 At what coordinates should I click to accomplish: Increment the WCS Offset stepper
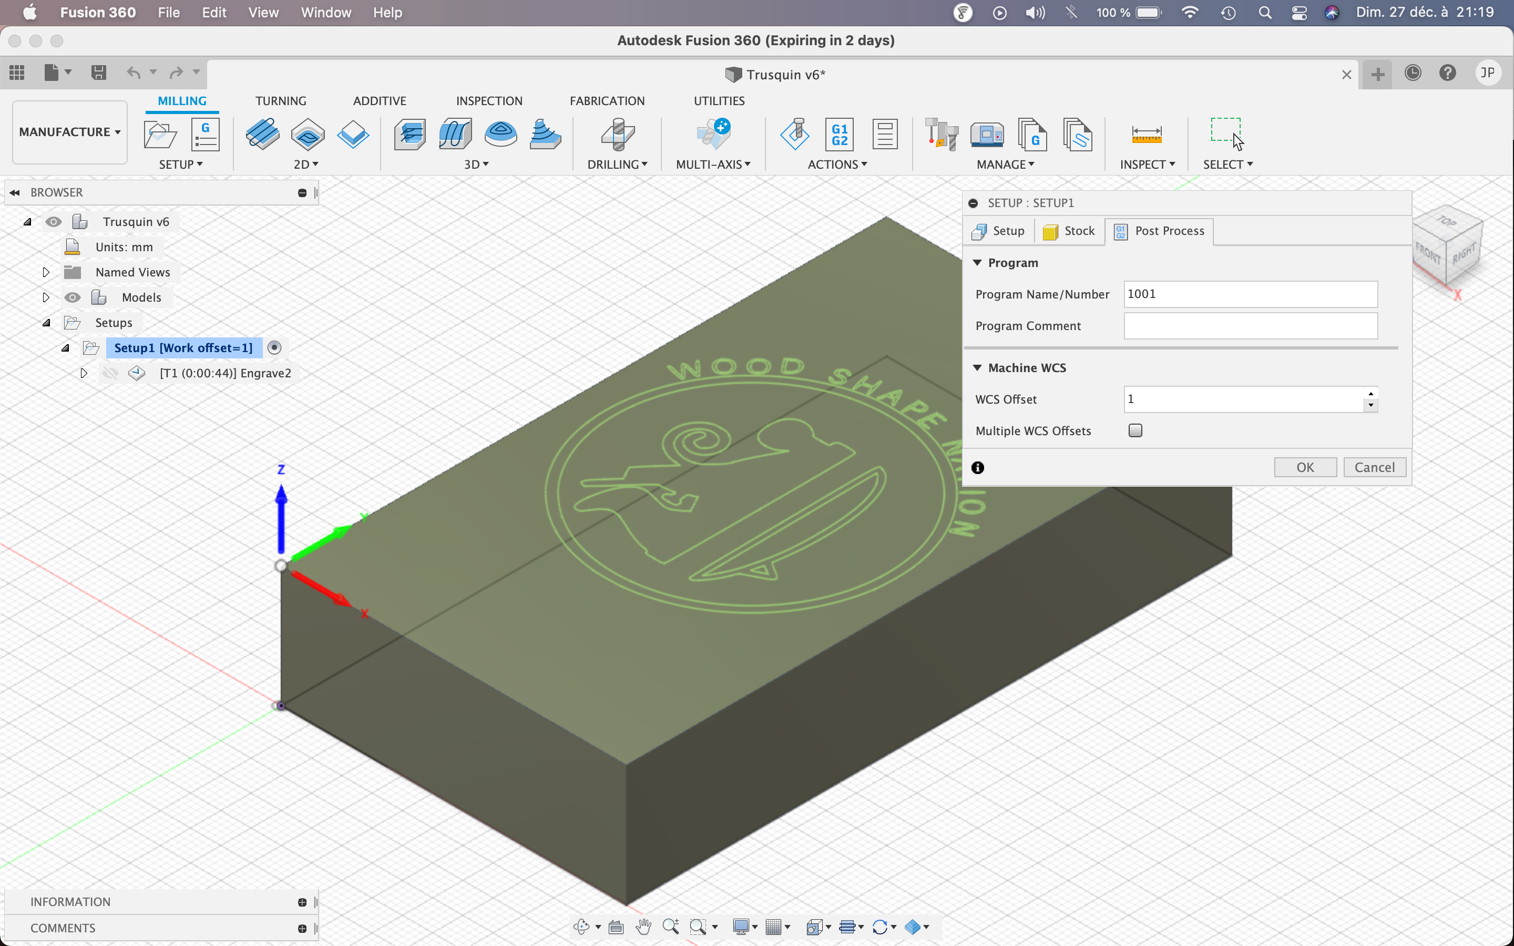(1370, 394)
